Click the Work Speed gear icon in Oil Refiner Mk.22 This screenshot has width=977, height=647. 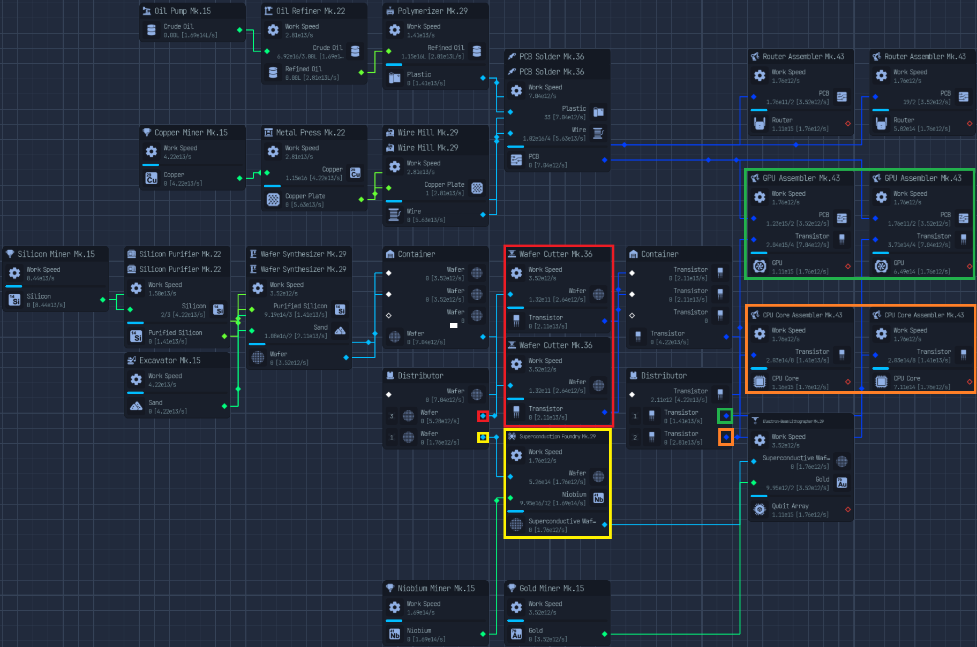tap(273, 30)
